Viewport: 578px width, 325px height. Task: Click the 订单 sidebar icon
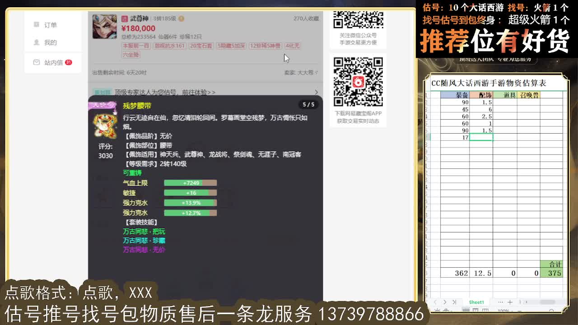[x=37, y=24]
